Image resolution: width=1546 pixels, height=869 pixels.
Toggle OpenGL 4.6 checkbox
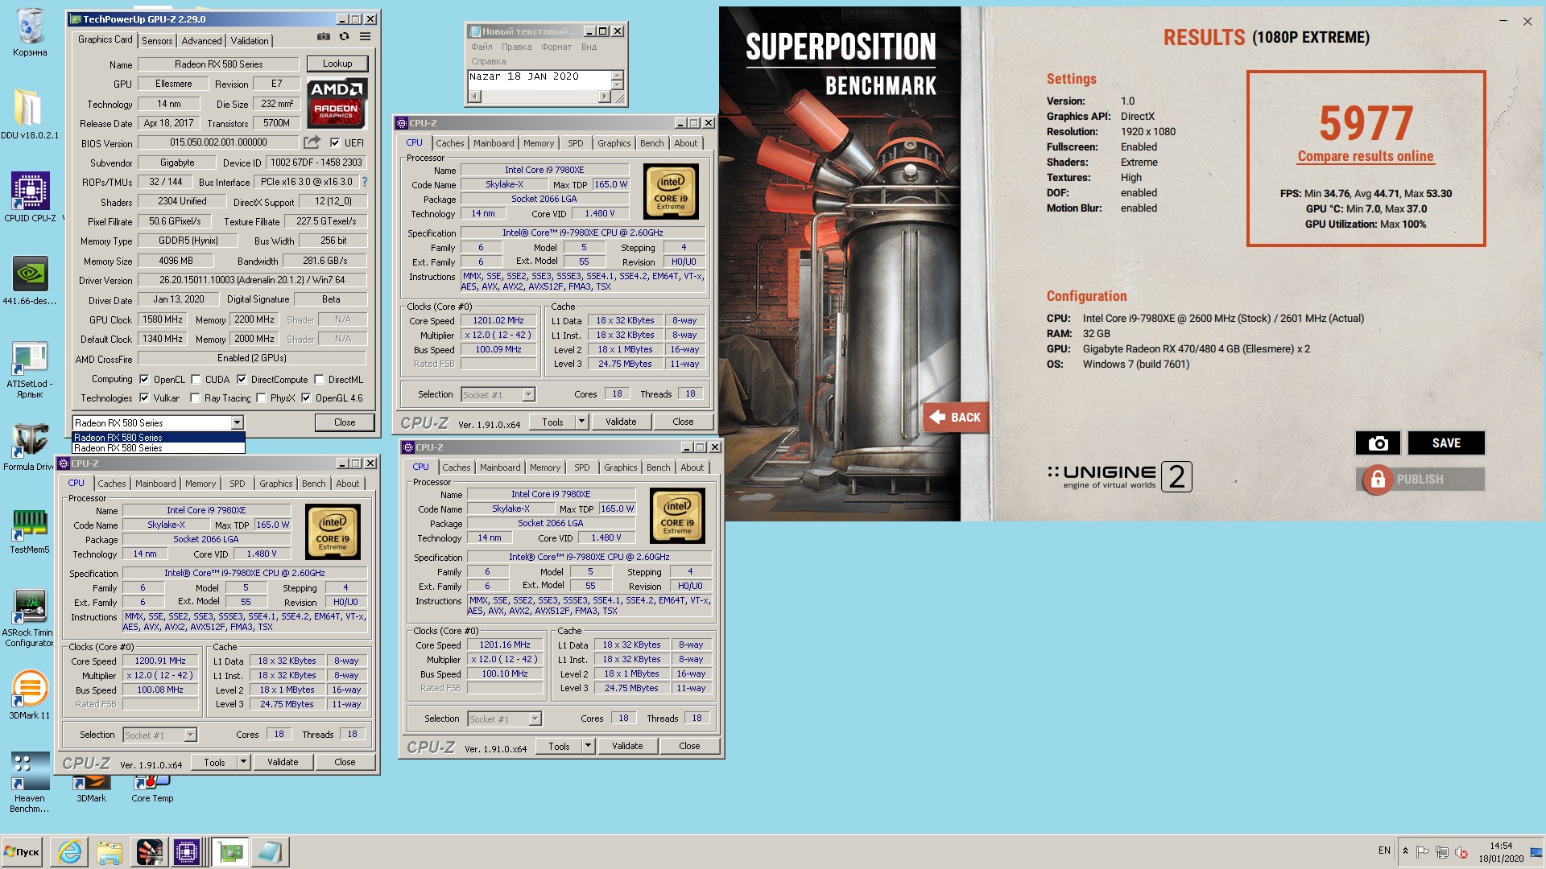(306, 397)
